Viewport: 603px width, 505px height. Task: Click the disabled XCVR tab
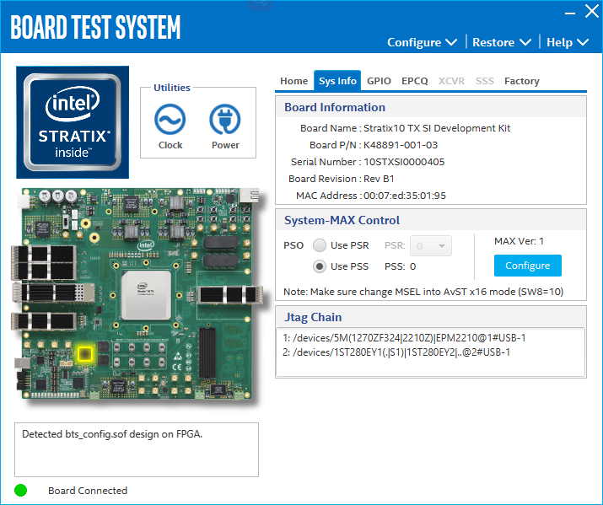[x=451, y=81]
